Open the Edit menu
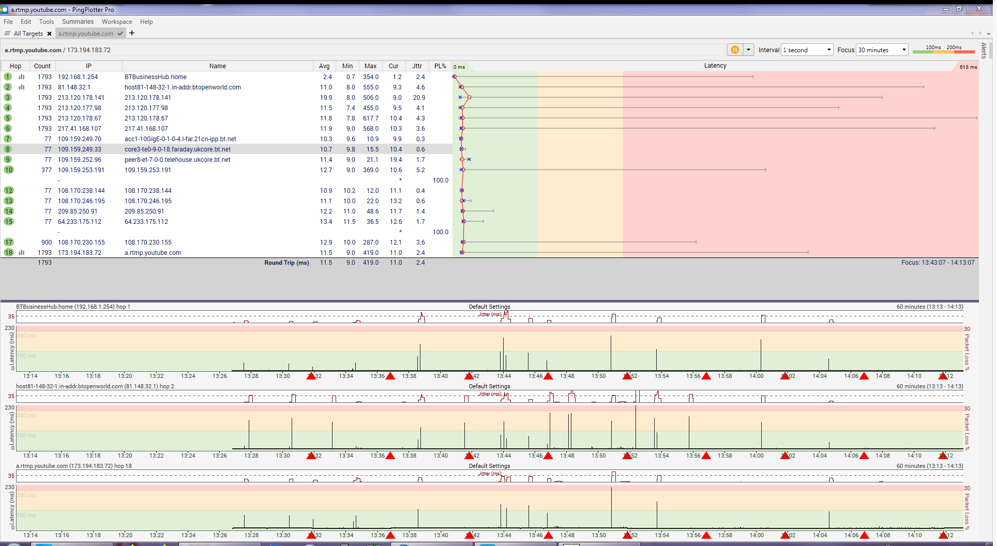Image resolution: width=997 pixels, height=546 pixels. (x=26, y=22)
